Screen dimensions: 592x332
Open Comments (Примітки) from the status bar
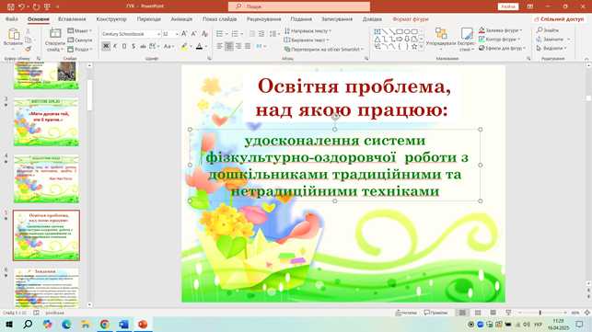click(x=435, y=313)
